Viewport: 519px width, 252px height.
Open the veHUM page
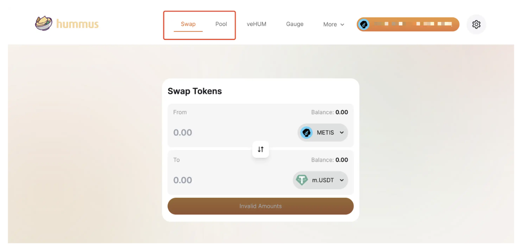(x=256, y=24)
